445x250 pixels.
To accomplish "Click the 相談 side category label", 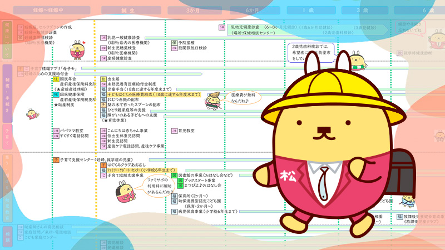I will click(7, 236).
